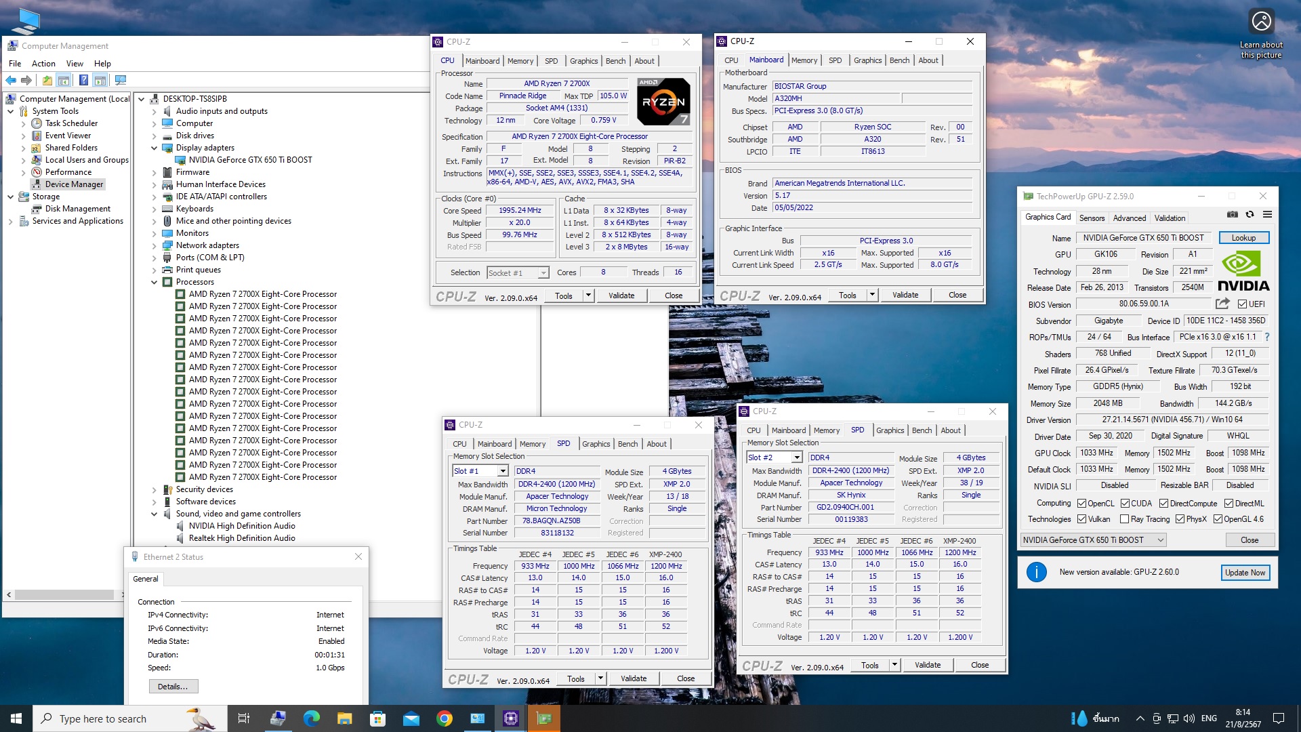Click Back arrow in Computer Management toolbar
Screen dimensions: 1301x732
tap(11, 81)
